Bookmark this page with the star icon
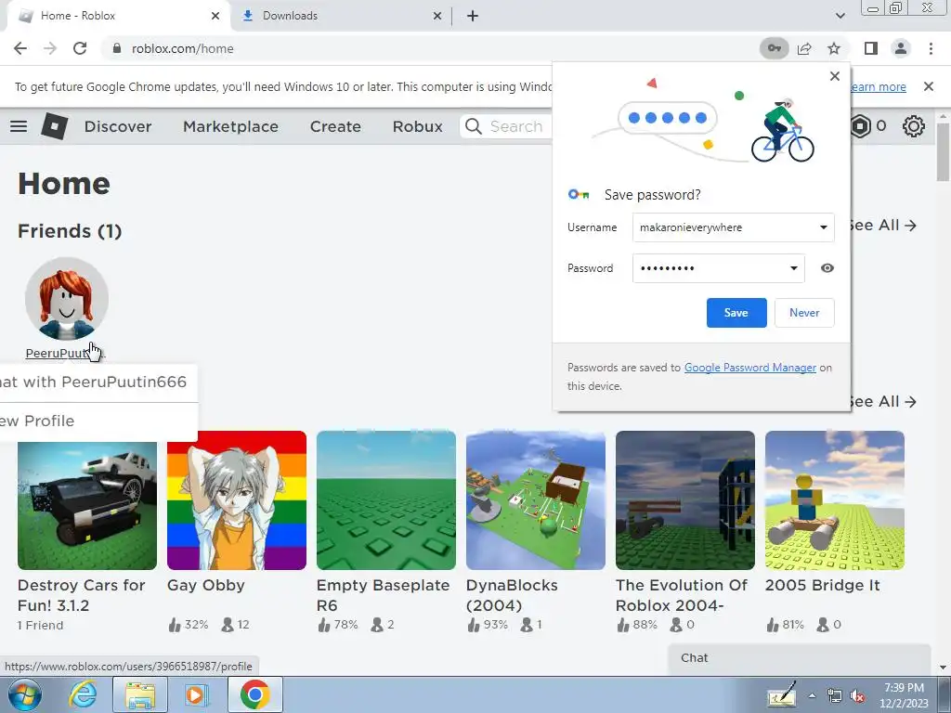 (x=834, y=48)
